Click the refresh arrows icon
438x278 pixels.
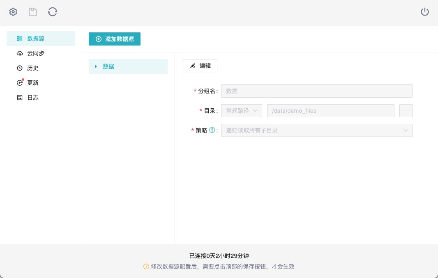[x=53, y=12]
